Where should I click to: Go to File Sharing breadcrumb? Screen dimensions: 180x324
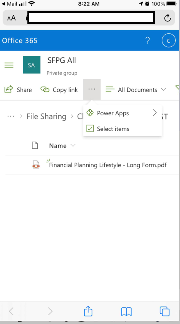[x=46, y=116]
